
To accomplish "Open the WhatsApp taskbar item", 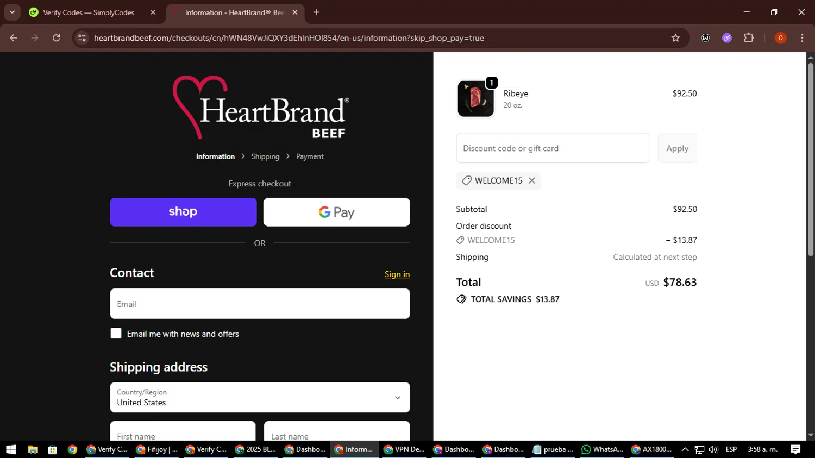I will (602, 449).
